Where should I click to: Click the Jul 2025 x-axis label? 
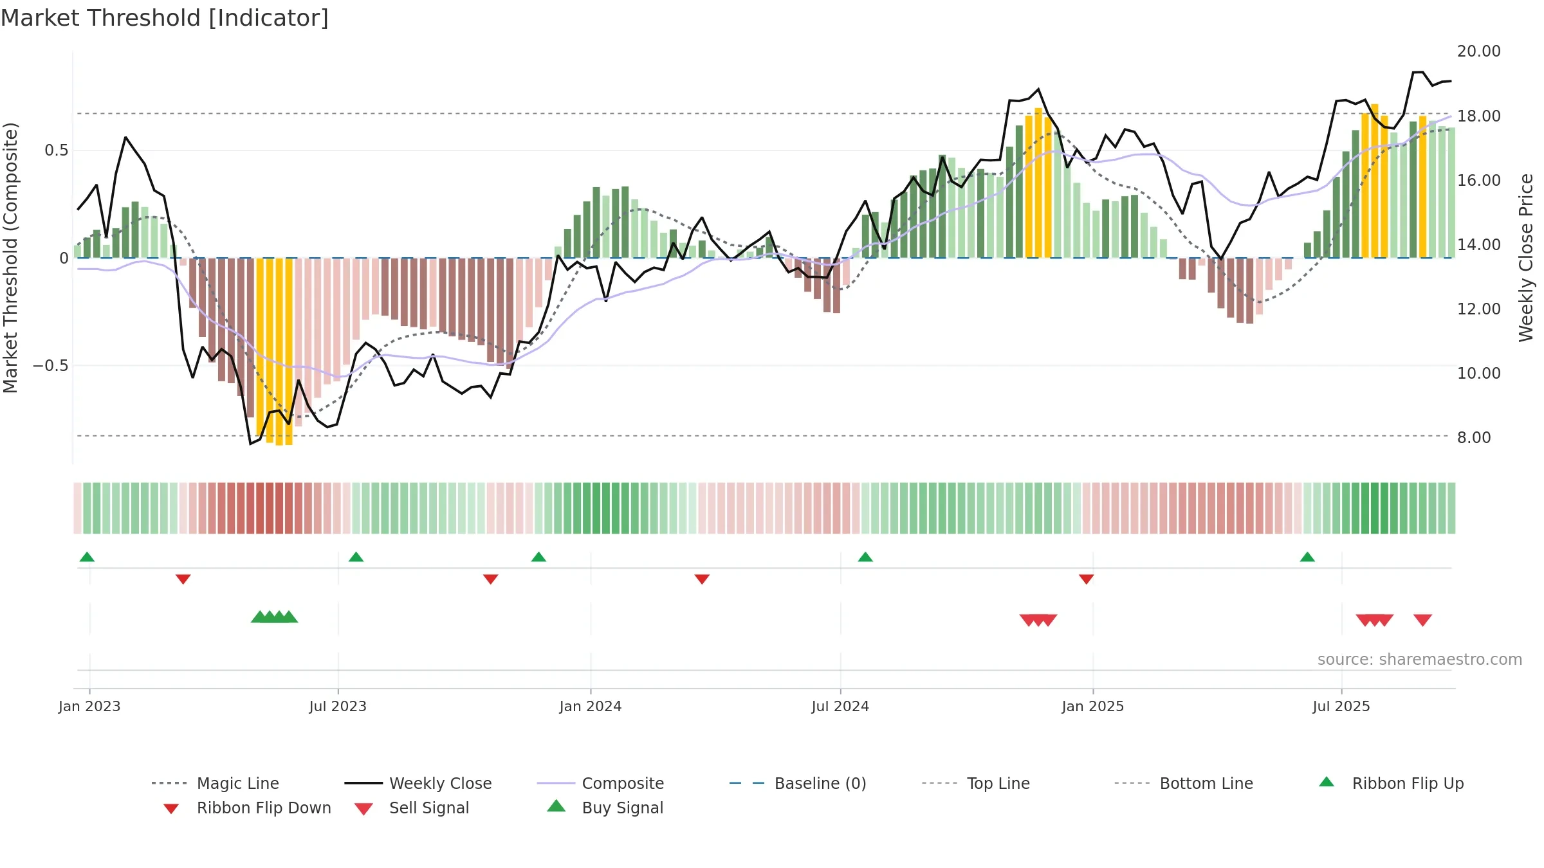(x=1341, y=707)
